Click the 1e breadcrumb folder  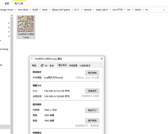coord(147,10)
